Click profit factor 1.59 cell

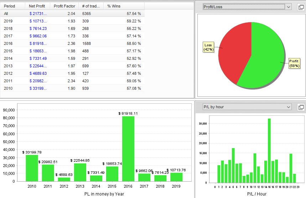[x=71, y=58]
